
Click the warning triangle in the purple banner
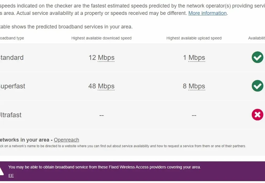1,170
